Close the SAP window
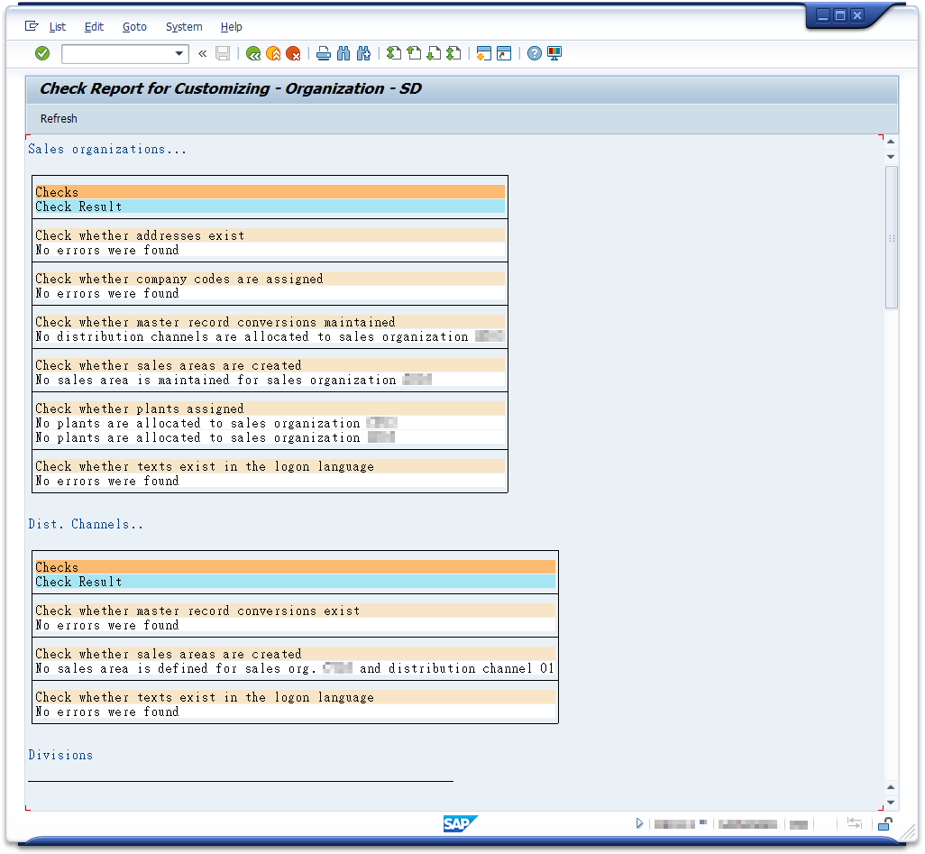Image resolution: width=925 pixels, height=854 pixels. pos(857,15)
